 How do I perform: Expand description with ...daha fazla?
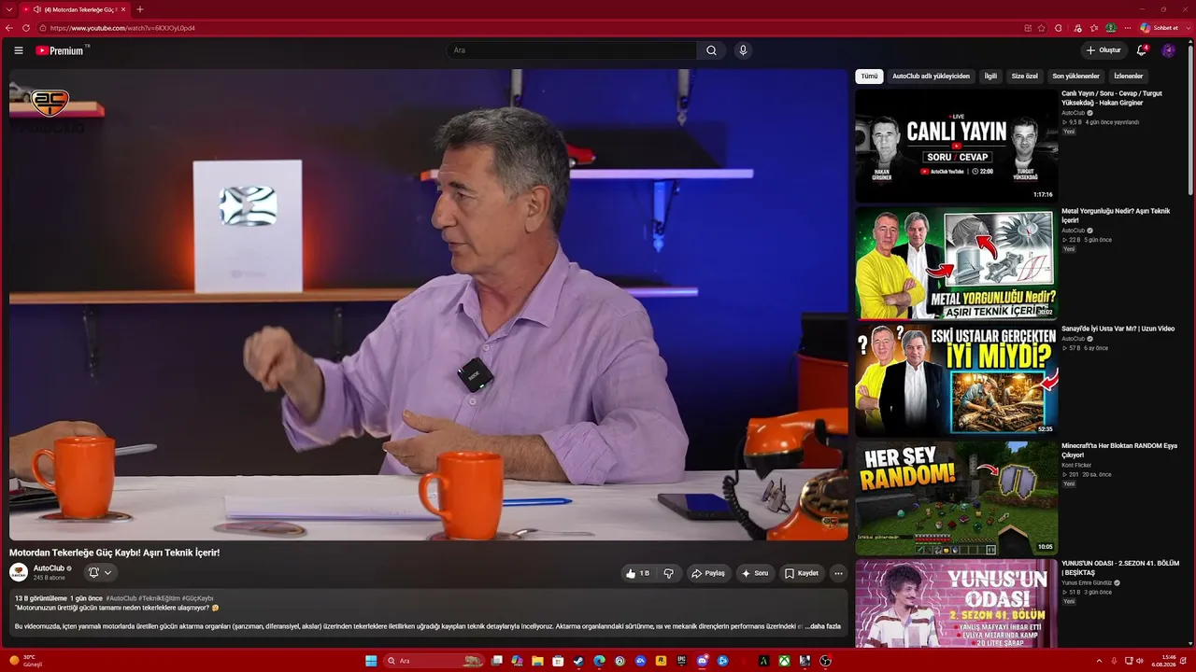(x=823, y=626)
